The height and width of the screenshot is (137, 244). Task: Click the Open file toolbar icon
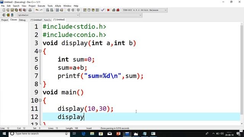pyautogui.click(x=8, y=10)
